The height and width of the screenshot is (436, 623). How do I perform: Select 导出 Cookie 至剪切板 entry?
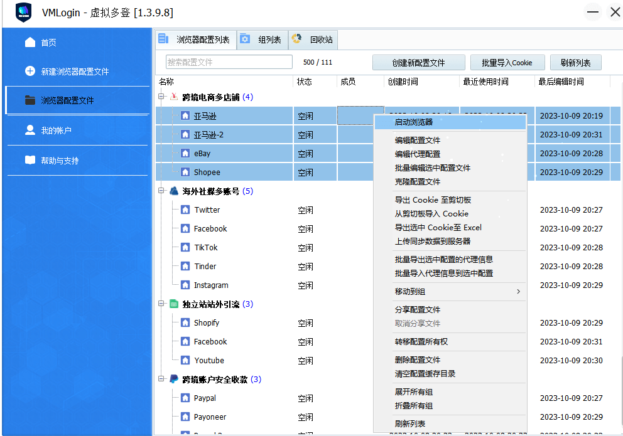pos(450,200)
